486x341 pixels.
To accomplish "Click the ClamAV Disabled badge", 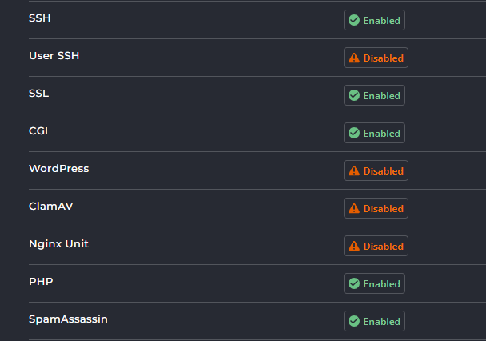I will 376,208.
